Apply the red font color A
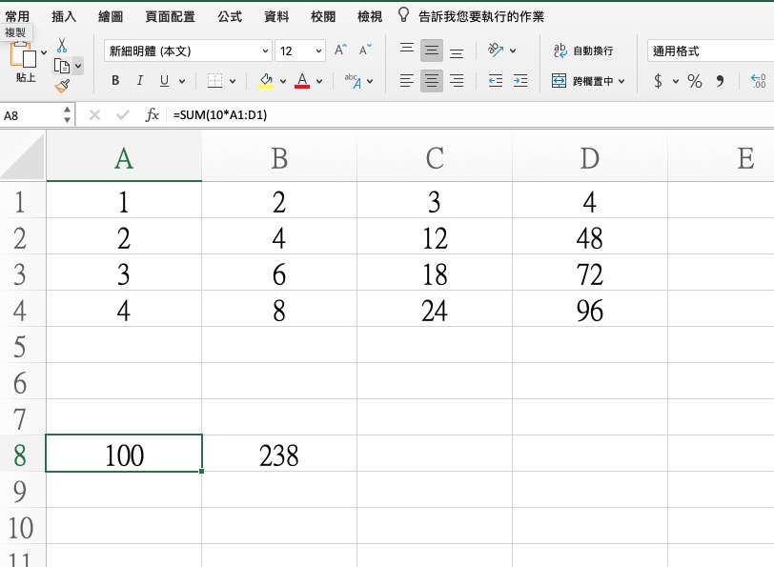This screenshot has width=774, height=567. (302, 81)
